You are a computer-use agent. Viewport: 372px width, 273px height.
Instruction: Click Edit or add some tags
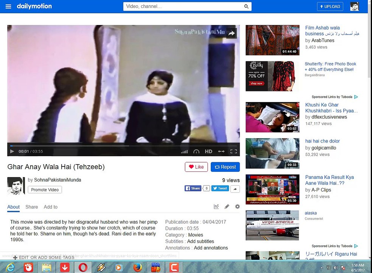44,257
